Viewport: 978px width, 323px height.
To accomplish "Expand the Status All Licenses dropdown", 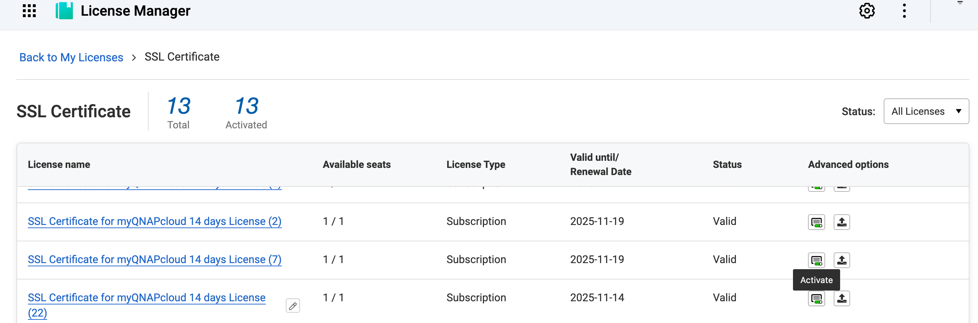I will (x=925, y=112).
